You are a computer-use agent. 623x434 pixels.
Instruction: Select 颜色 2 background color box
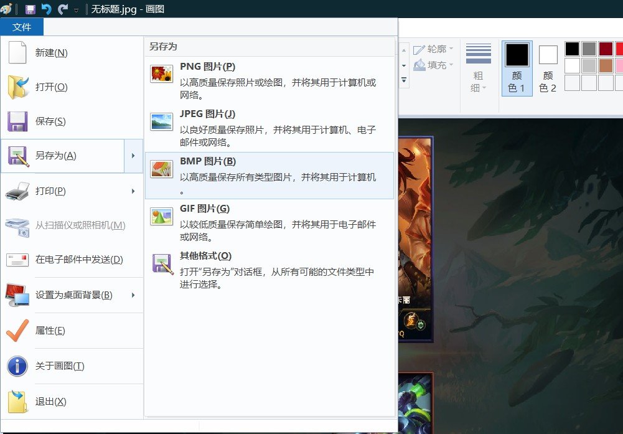[548, 68]
